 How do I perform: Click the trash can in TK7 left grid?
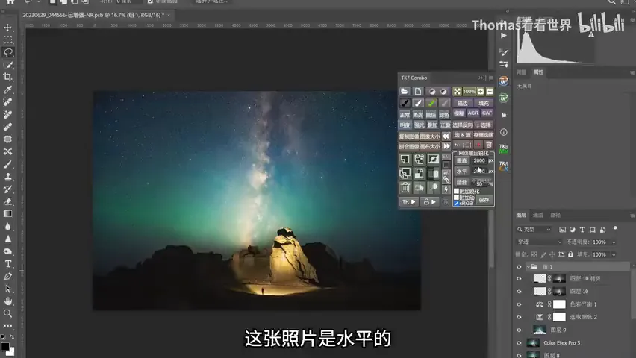click(405, 187)
